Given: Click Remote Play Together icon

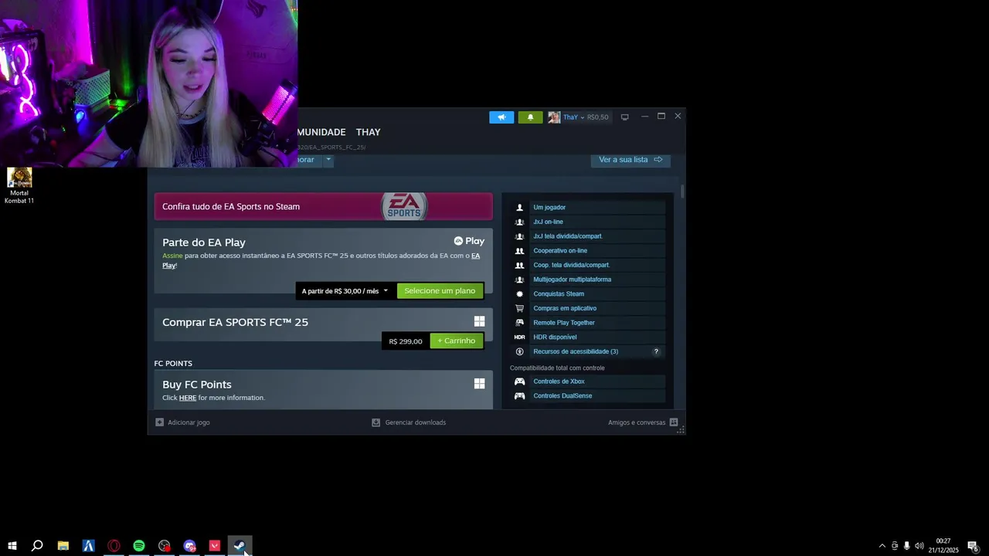Looking at the screenshot, I should 519,323.
